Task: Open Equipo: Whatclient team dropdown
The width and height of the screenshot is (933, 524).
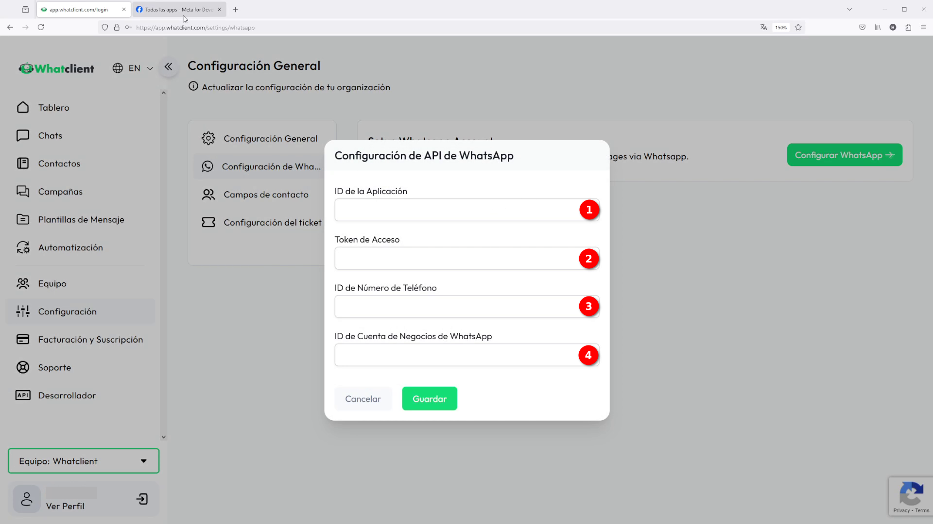Action: 84,461
